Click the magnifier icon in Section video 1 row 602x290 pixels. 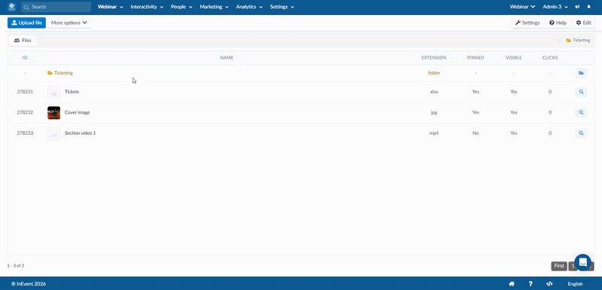coord(581,133)
